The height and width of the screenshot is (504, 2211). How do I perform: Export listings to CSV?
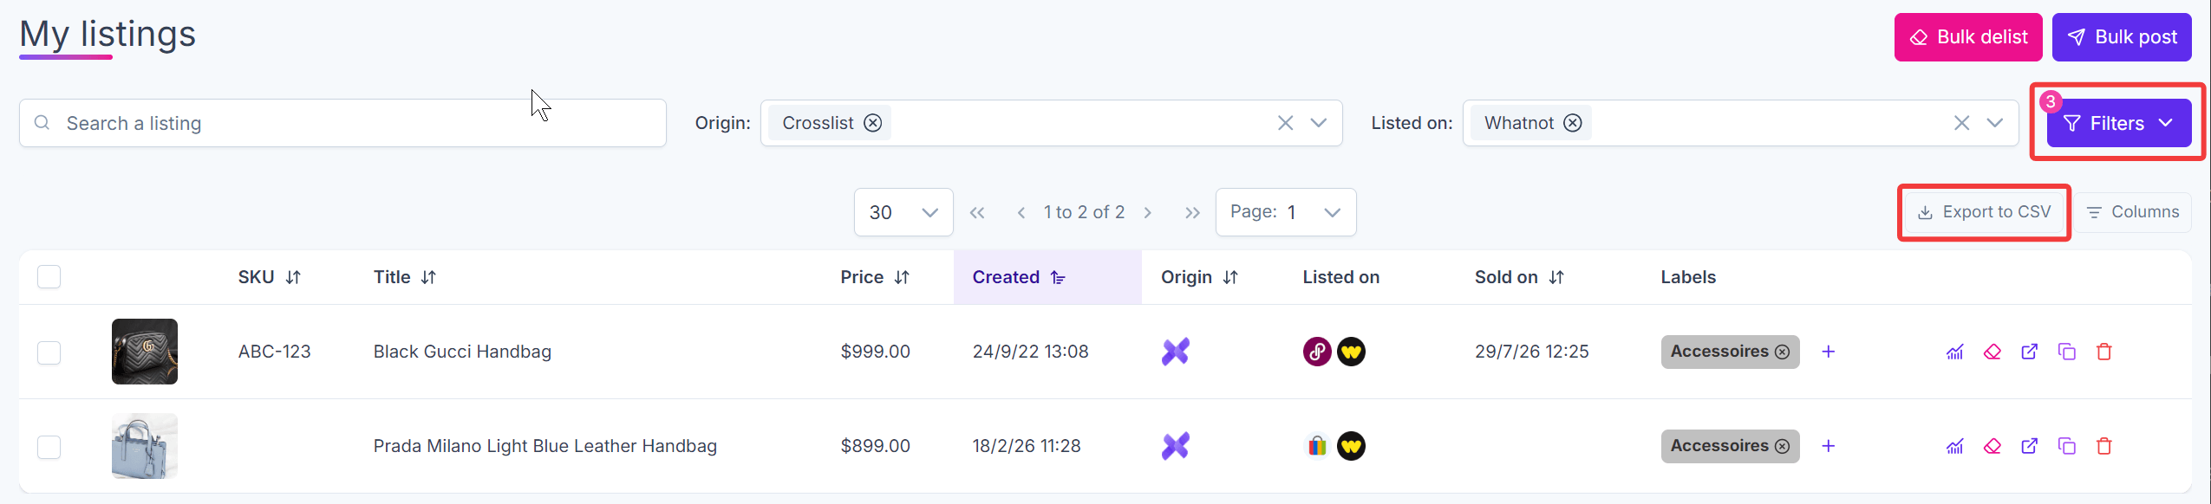point(1984,212)
